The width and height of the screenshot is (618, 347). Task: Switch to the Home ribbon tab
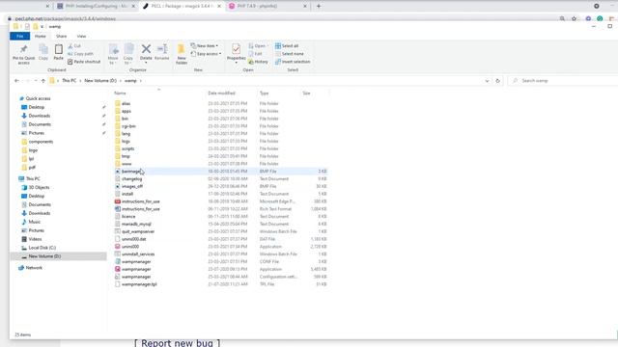[x=41, y=37]
